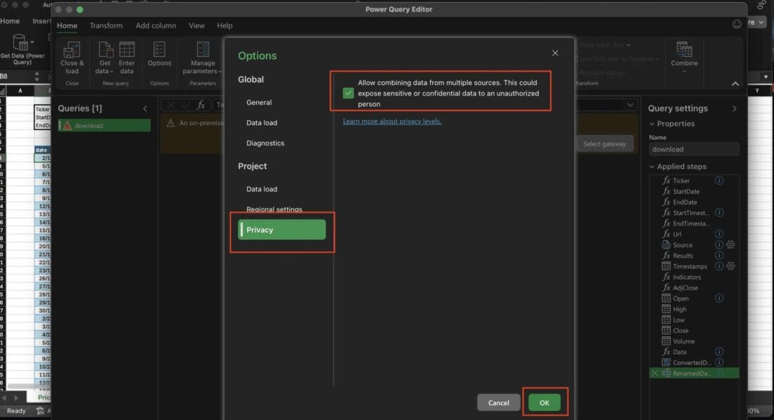Click the fx formula bar icon
Screen dimensions: 774x420
201,105
